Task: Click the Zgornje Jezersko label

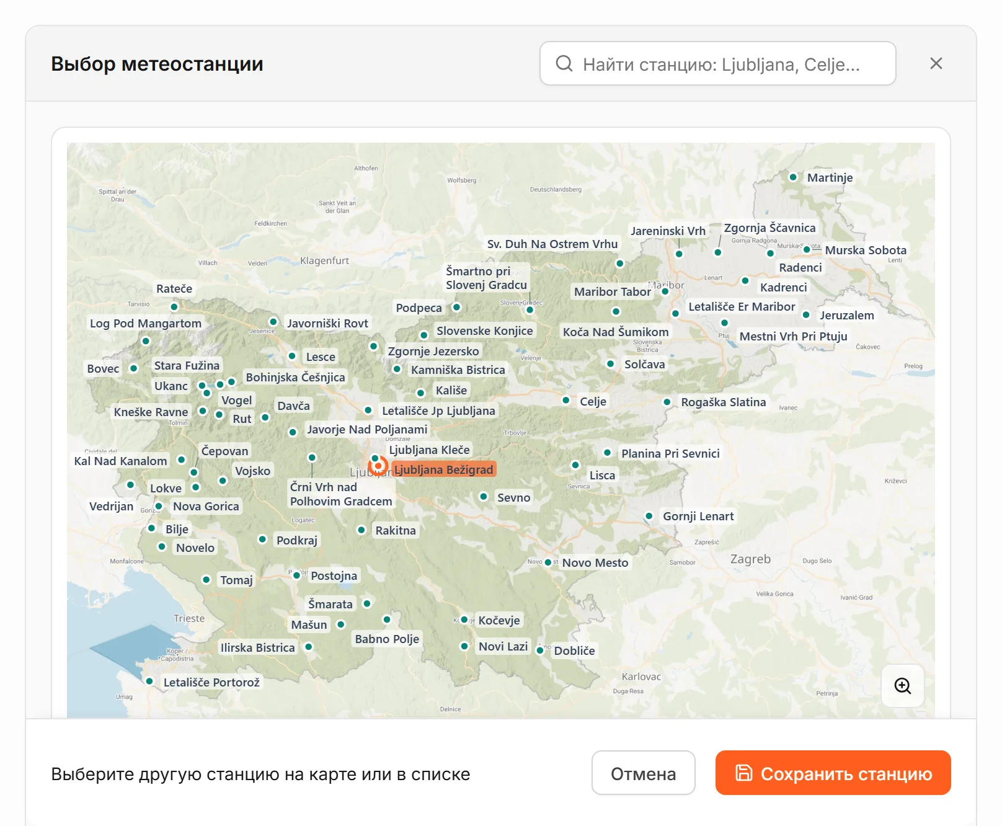Action: (433, 351)
